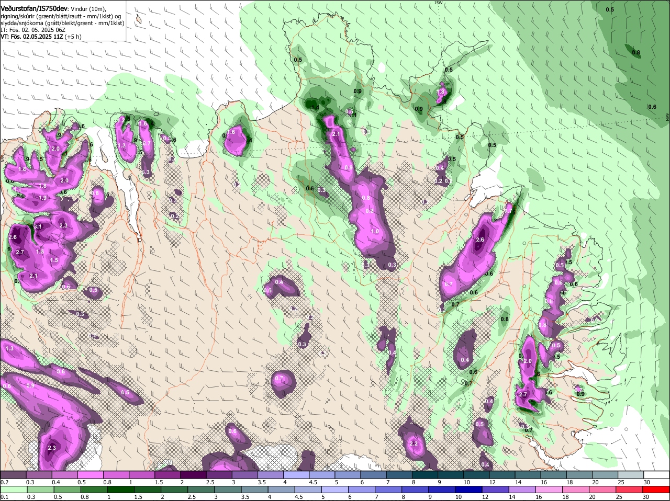Click the dark green swatch between lower-row 1 and 1.5
This screenshot has height=501, width=670.
tap(120, 489)
